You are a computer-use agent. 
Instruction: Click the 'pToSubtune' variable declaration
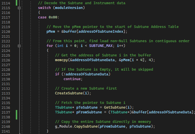coord(87,107)
